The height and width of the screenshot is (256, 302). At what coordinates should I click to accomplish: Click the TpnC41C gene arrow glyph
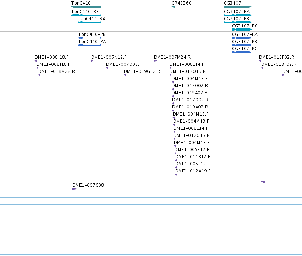click(86, 7)
